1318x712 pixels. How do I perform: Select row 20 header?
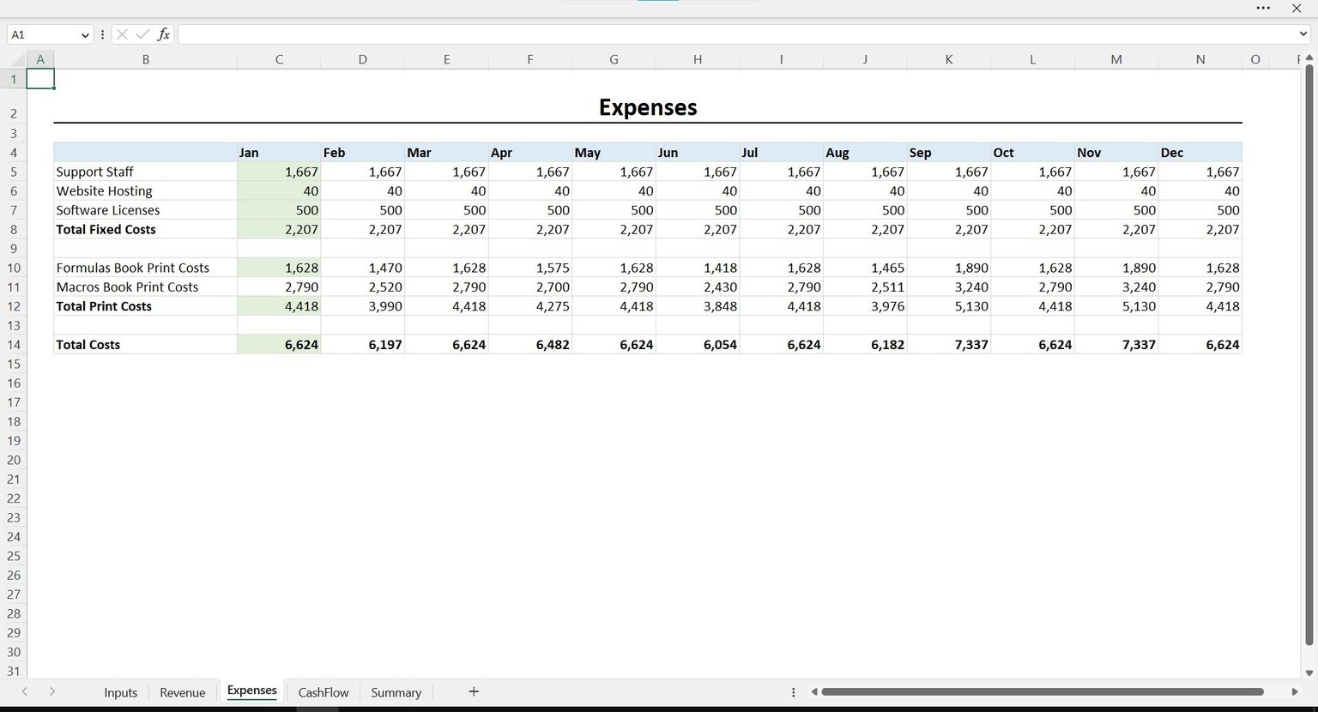14,460
